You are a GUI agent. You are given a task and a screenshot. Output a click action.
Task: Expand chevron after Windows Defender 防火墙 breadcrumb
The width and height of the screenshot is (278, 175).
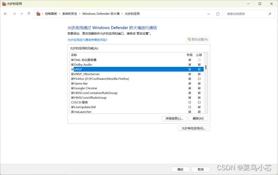pos(122,14)
